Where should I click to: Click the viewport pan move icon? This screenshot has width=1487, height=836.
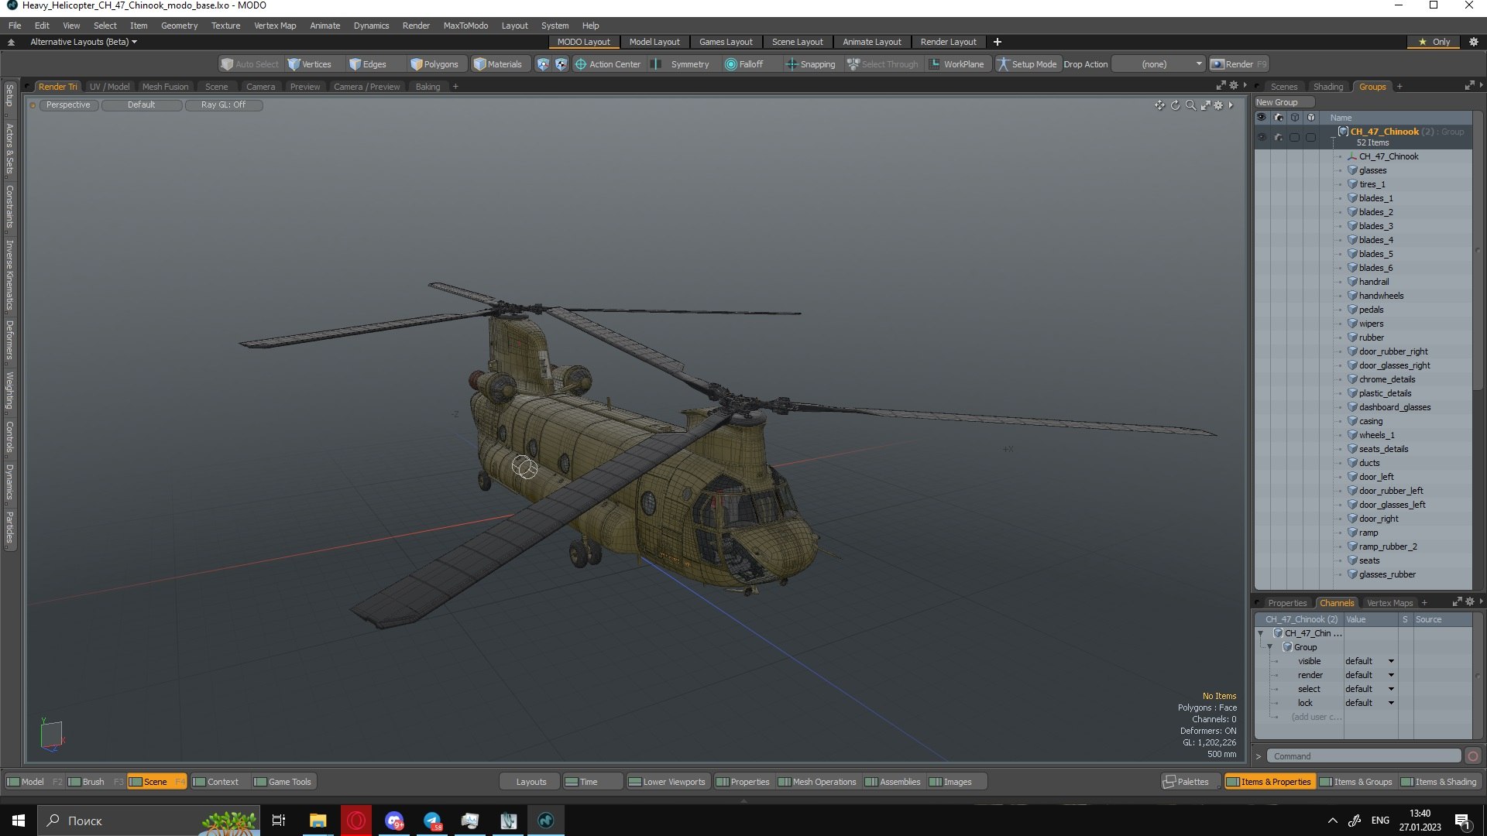click(x=1159, y=105)
